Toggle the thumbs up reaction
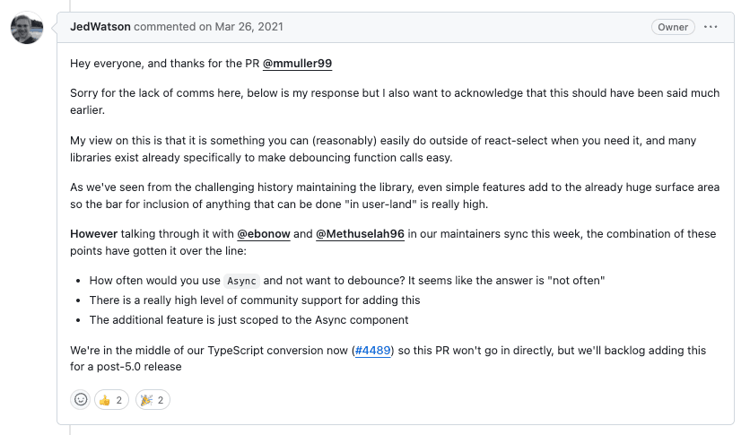The width and height of the screenshot is (750, 435). click(x=110, y=399)
